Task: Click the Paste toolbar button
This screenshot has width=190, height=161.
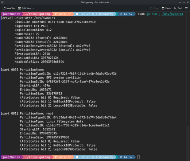Action: (x=166, y=8)
